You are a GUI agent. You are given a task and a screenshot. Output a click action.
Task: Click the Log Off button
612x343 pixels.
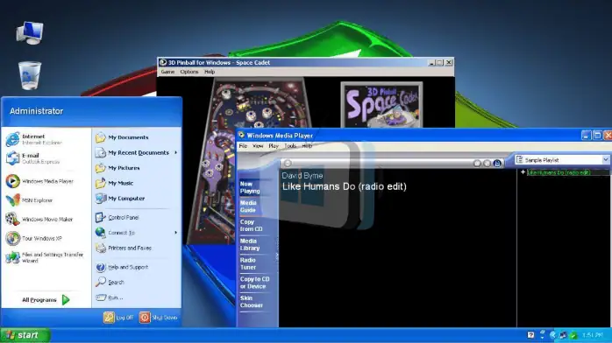(x=118, y=318)
